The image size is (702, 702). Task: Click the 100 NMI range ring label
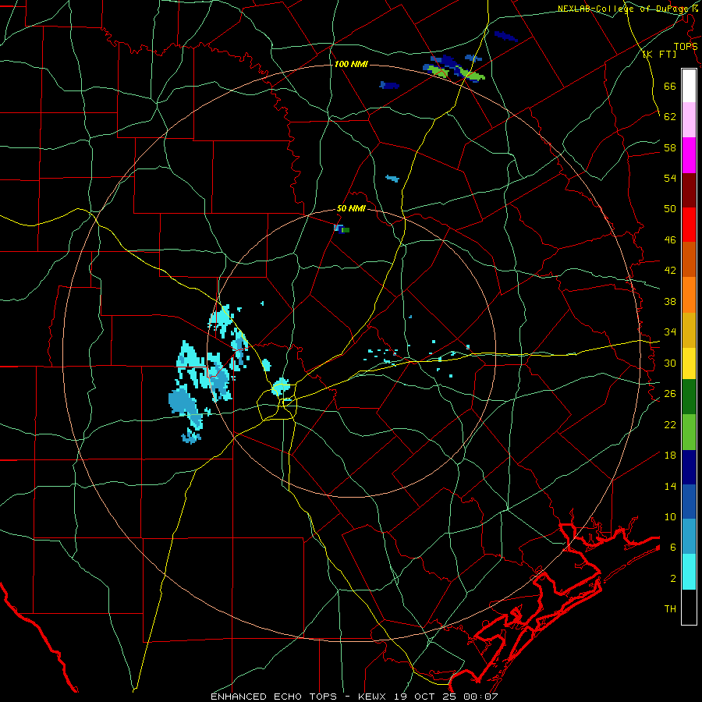[x=351, y=64]
